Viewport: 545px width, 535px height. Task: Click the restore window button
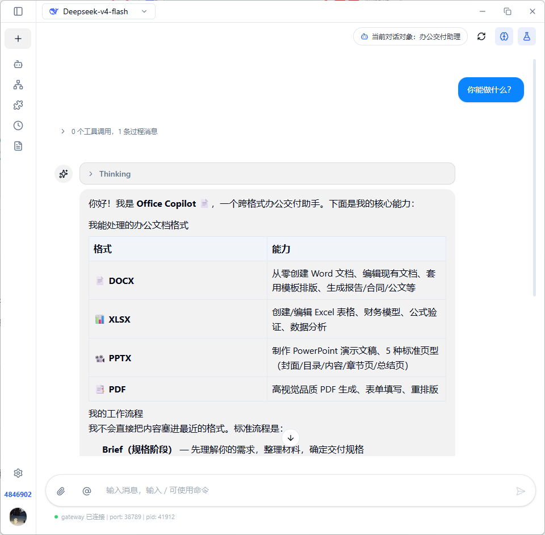pos(508,11)
